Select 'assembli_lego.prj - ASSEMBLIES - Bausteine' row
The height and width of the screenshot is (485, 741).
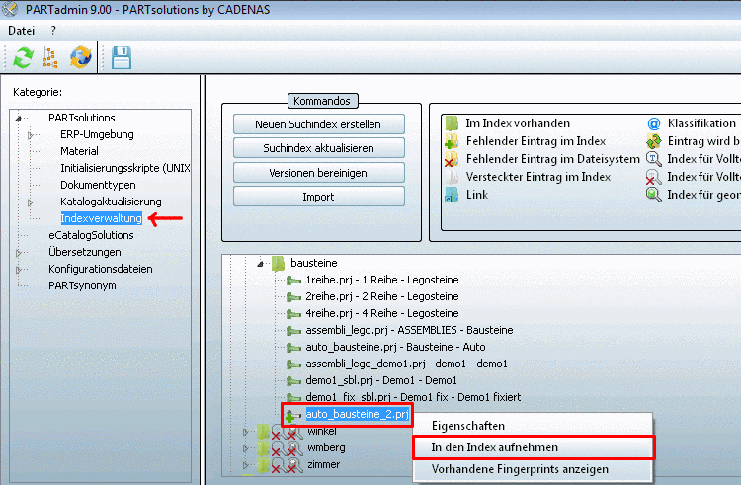point(409,330)
